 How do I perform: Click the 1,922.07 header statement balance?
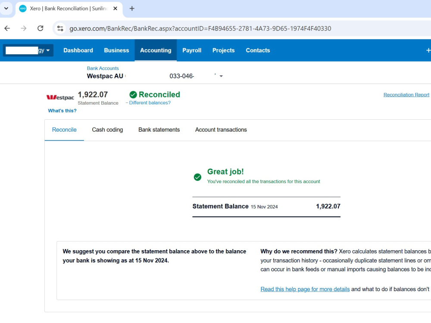(x=93, y=94)
